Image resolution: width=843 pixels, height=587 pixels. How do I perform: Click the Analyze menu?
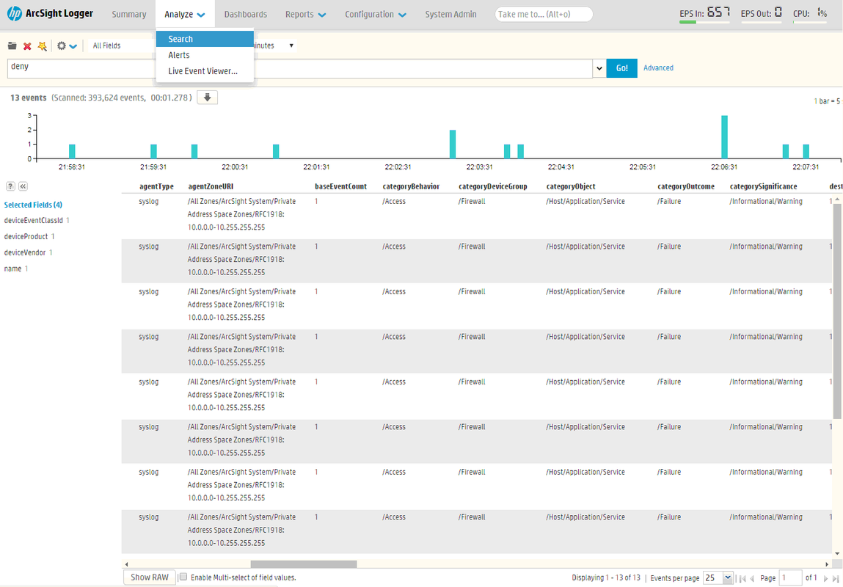(184, 15)
